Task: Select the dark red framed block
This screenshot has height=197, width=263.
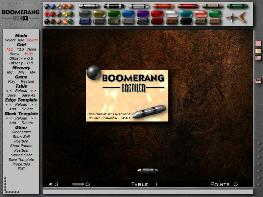Action: (157, 21)
